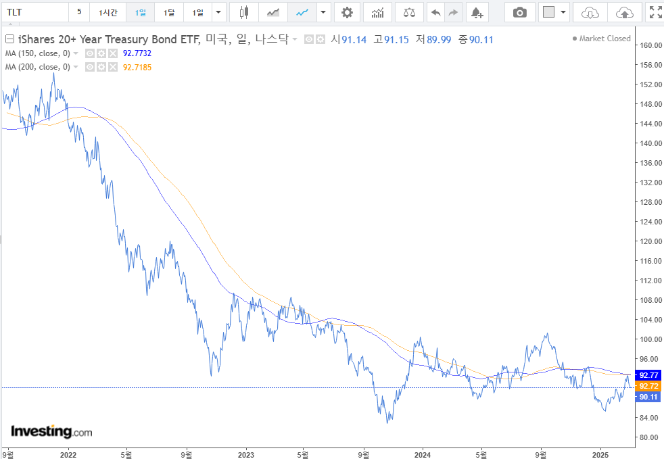Click the blue 92.77 price axis label
664x459 pixels.
point(648,375)
